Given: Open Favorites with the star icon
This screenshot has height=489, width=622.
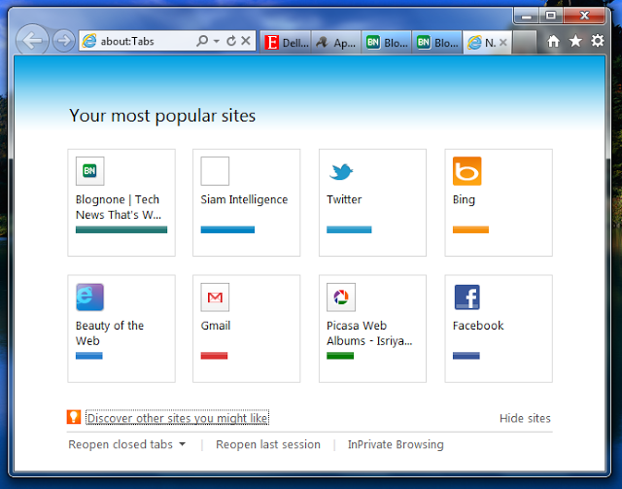Looking at the screenshot, I should [575, 41].
